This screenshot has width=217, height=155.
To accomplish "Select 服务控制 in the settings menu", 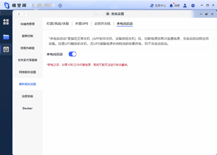I will coord(27,36).
